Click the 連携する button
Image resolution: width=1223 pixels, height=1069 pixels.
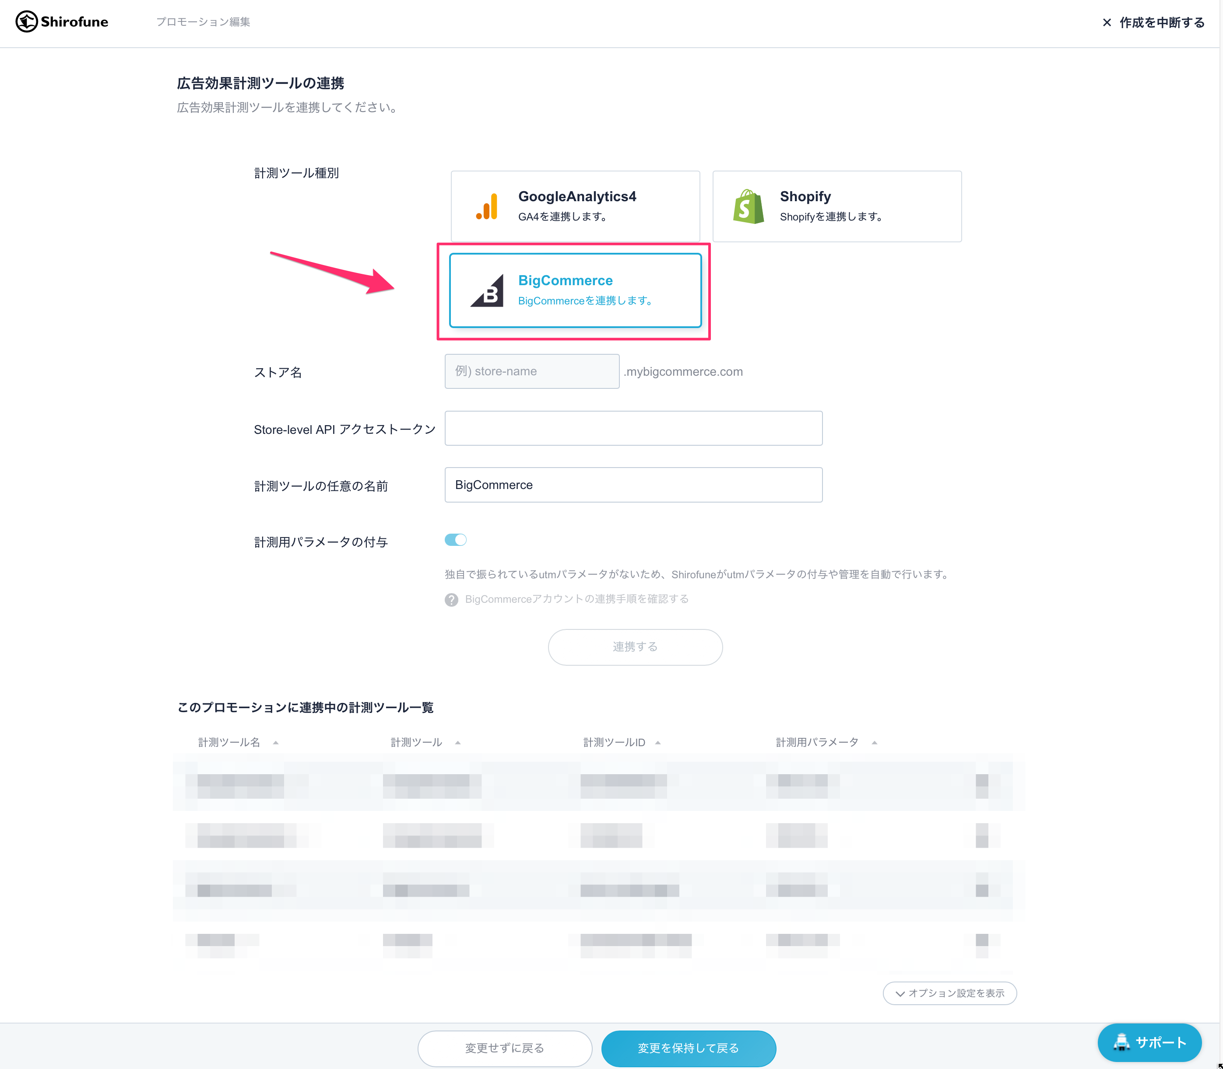pos(635,646)
